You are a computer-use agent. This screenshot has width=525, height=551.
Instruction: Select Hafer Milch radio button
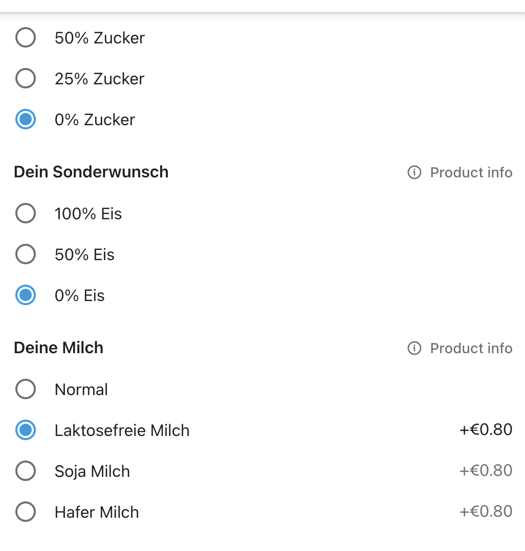coord(26,512)
